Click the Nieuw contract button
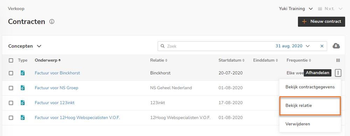Screen dimensions: 350x136 321,22
